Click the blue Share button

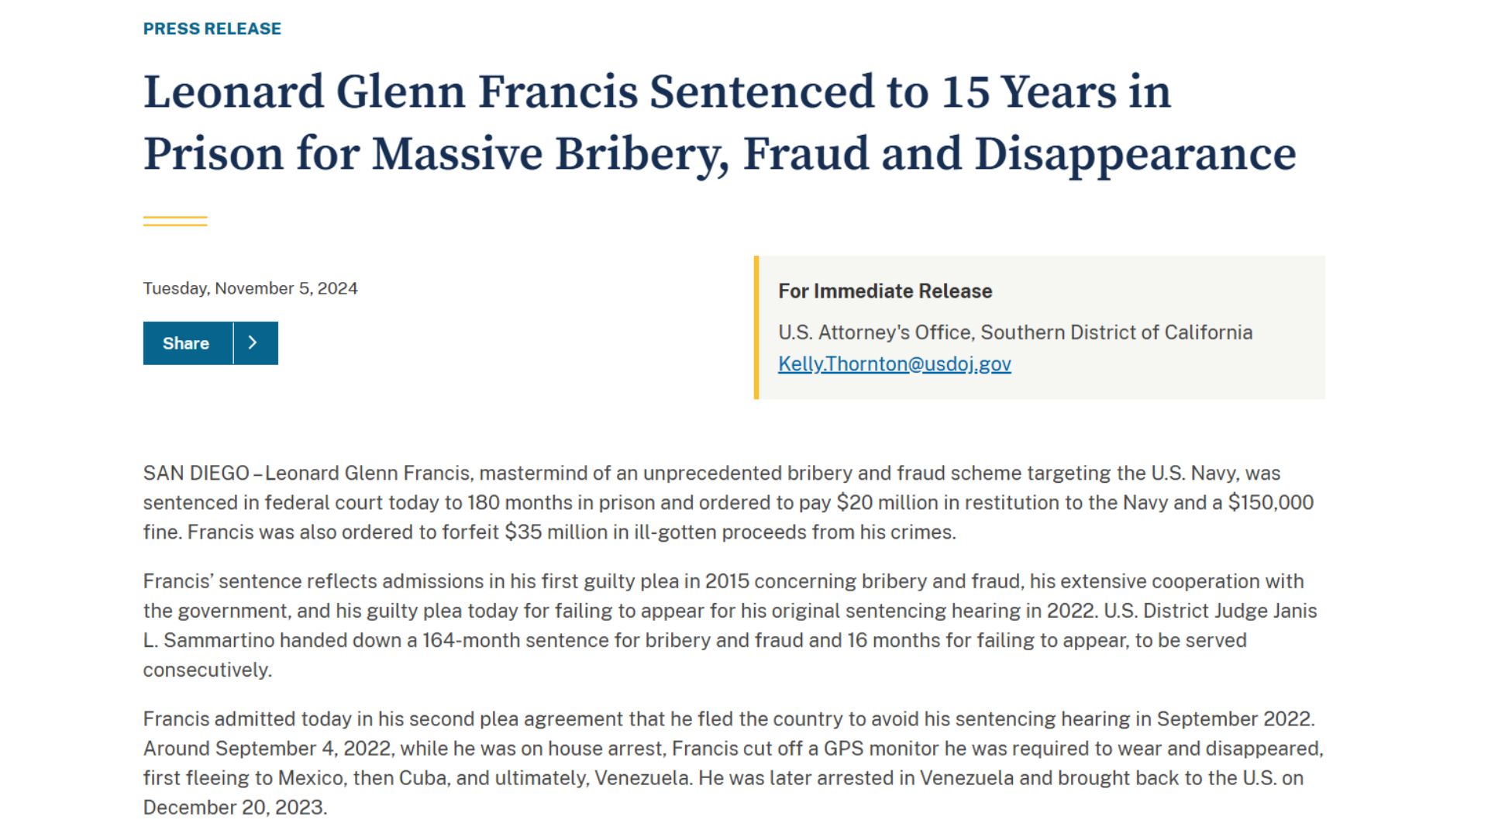[187, 343]
